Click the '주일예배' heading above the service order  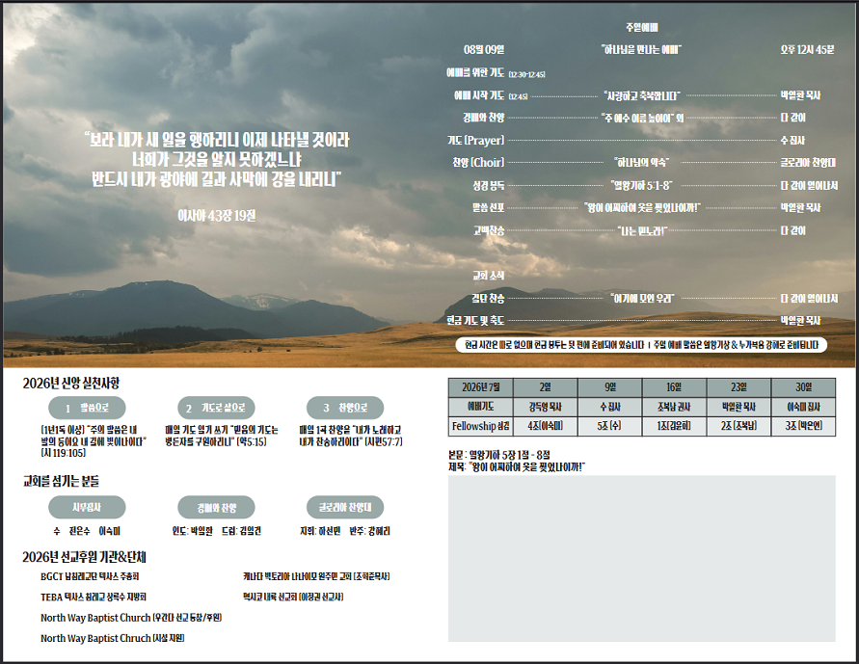tap(641, 27)
